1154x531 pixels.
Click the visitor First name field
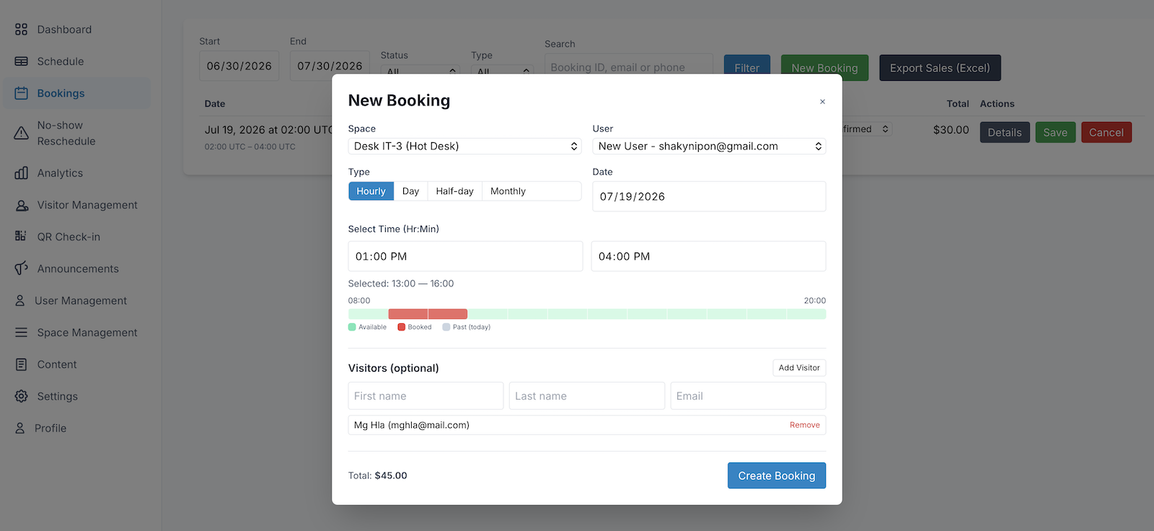tap(426, 396)
